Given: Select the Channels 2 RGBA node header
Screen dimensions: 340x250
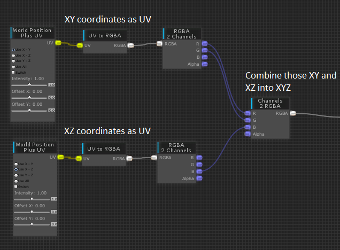Looking at the screenshot, I should [270, 103].
